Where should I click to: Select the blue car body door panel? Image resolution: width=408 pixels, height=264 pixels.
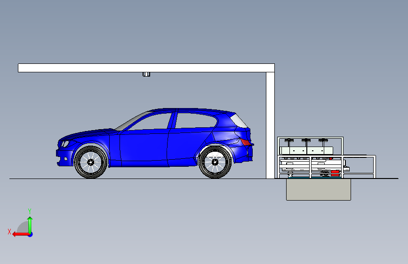[x=144, y=148]
